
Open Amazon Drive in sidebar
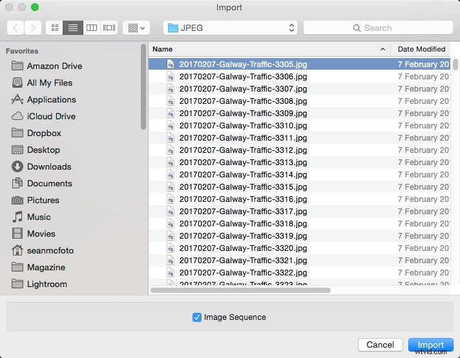(x=54, y=66)
